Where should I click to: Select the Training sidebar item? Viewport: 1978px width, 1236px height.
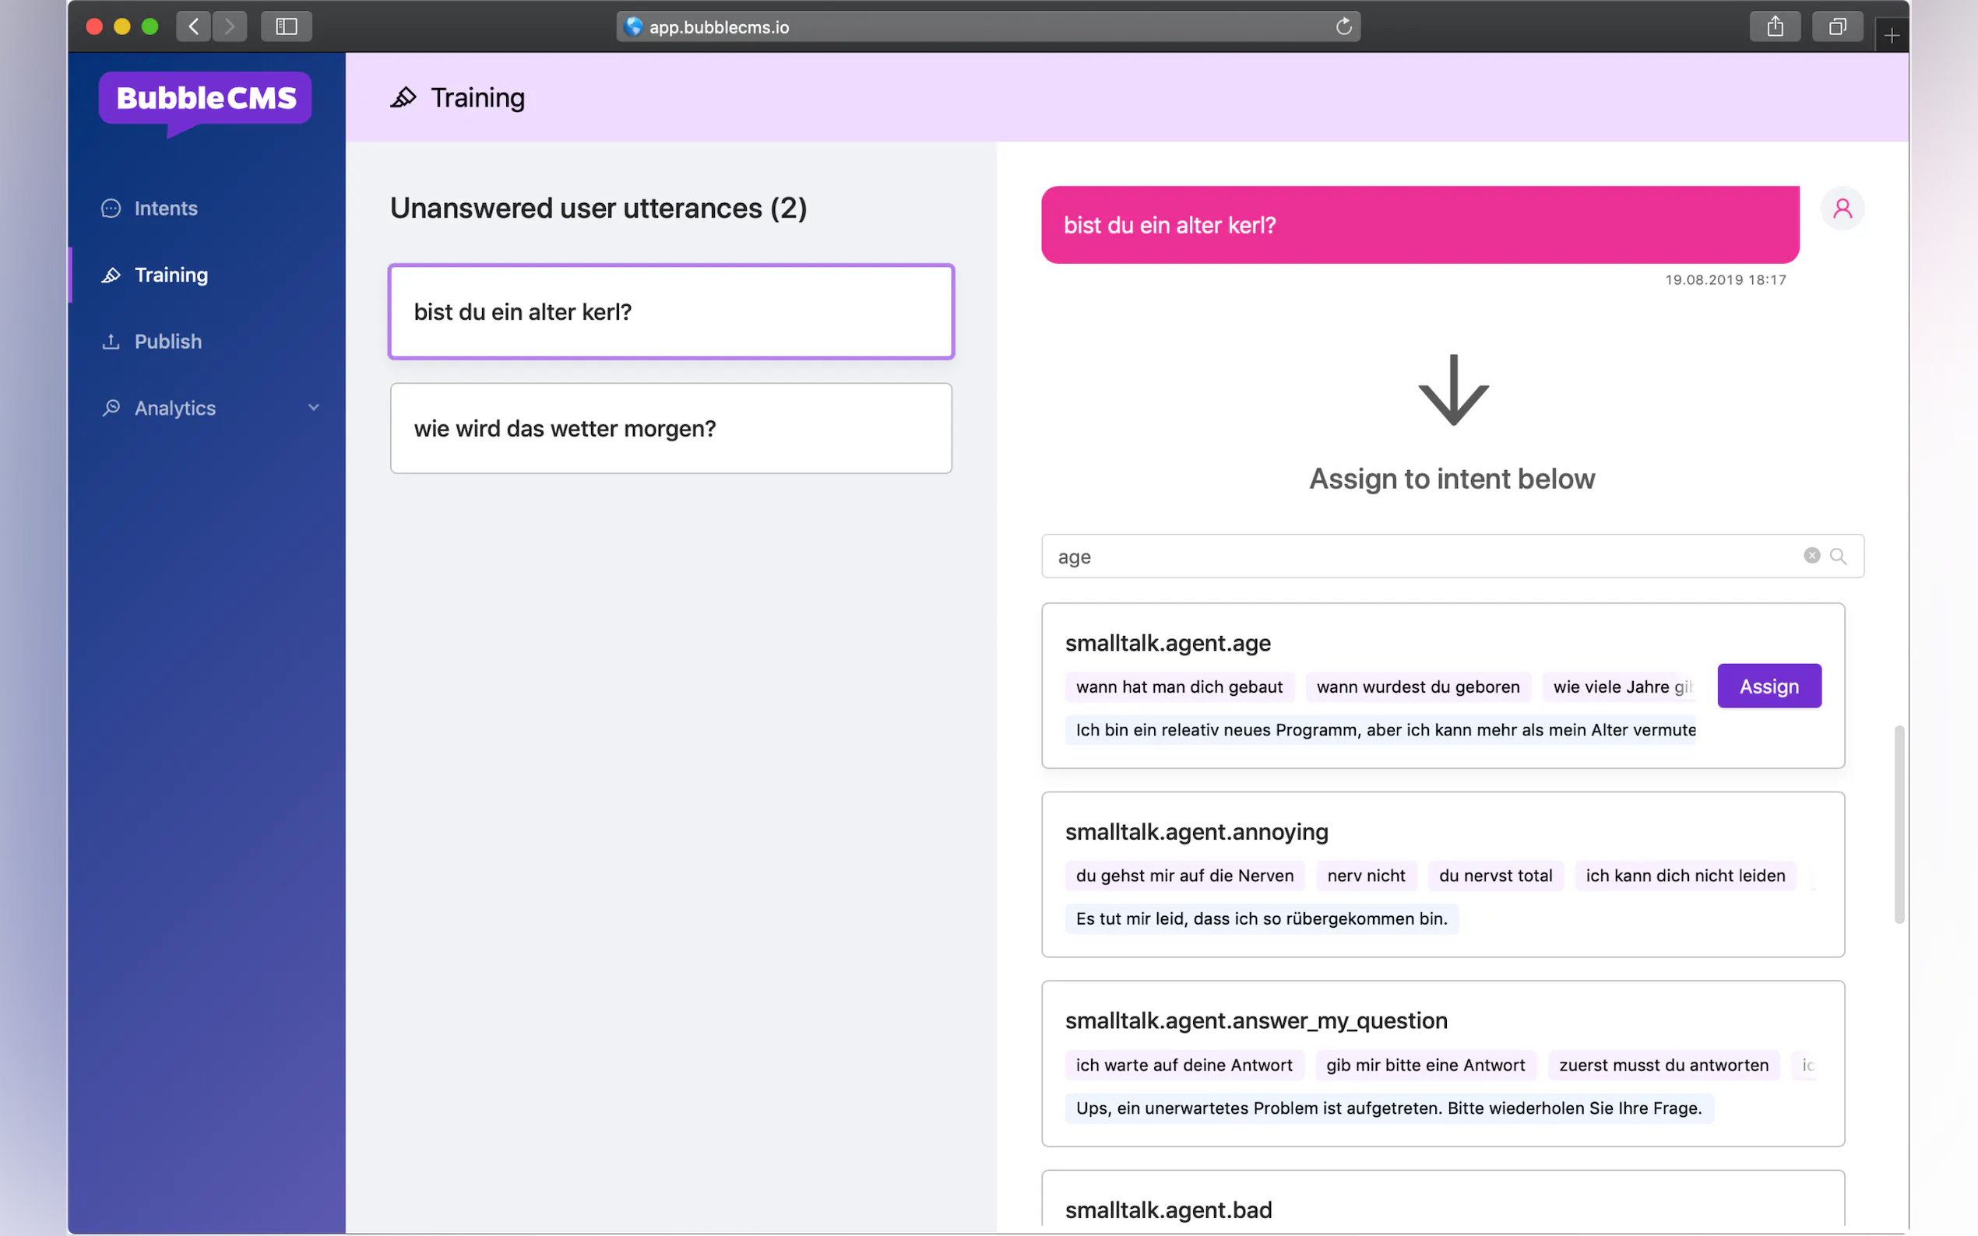click(171, 275)
